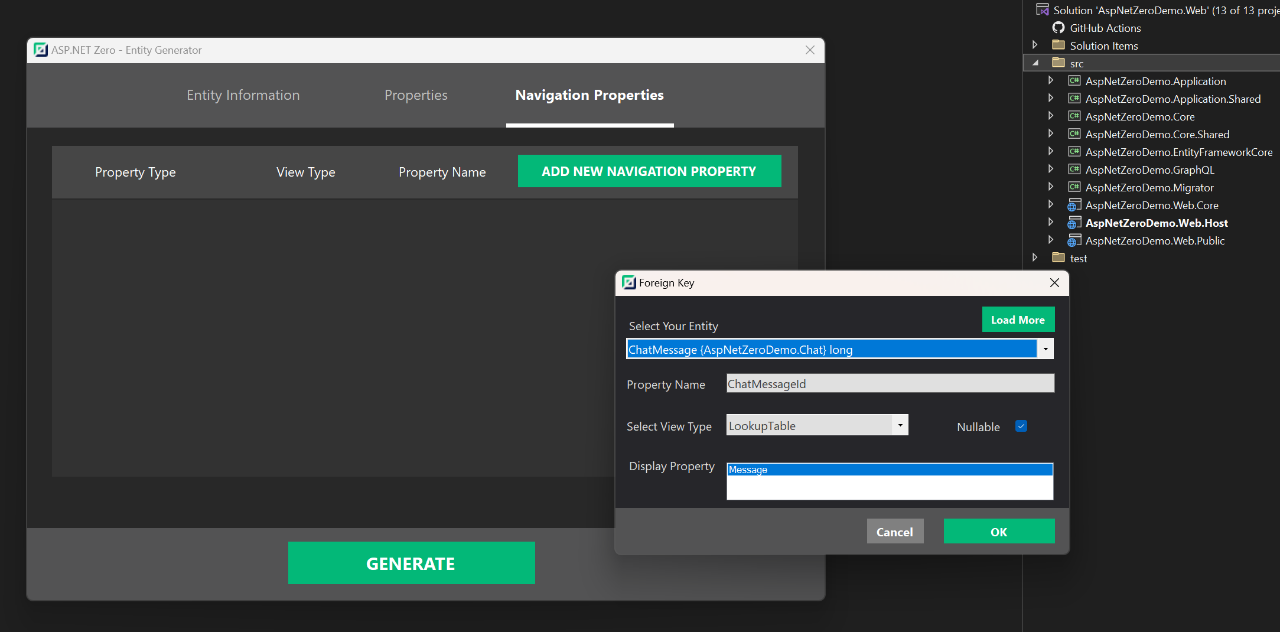The image size is (1280, 632).
Task: Click the AspNetZeroDemo.Migrator project icon
Action: 1074,187
